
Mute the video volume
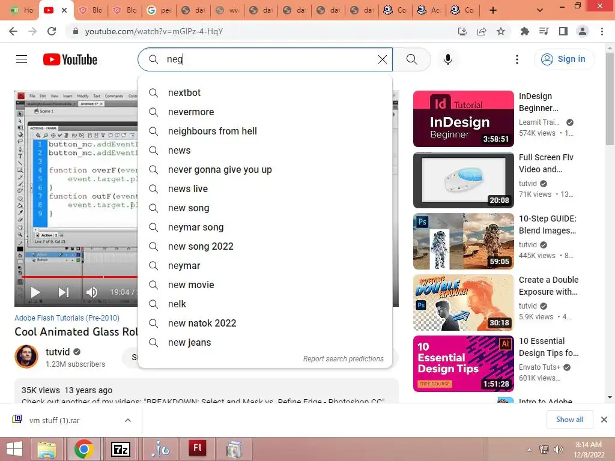(92, 292)
